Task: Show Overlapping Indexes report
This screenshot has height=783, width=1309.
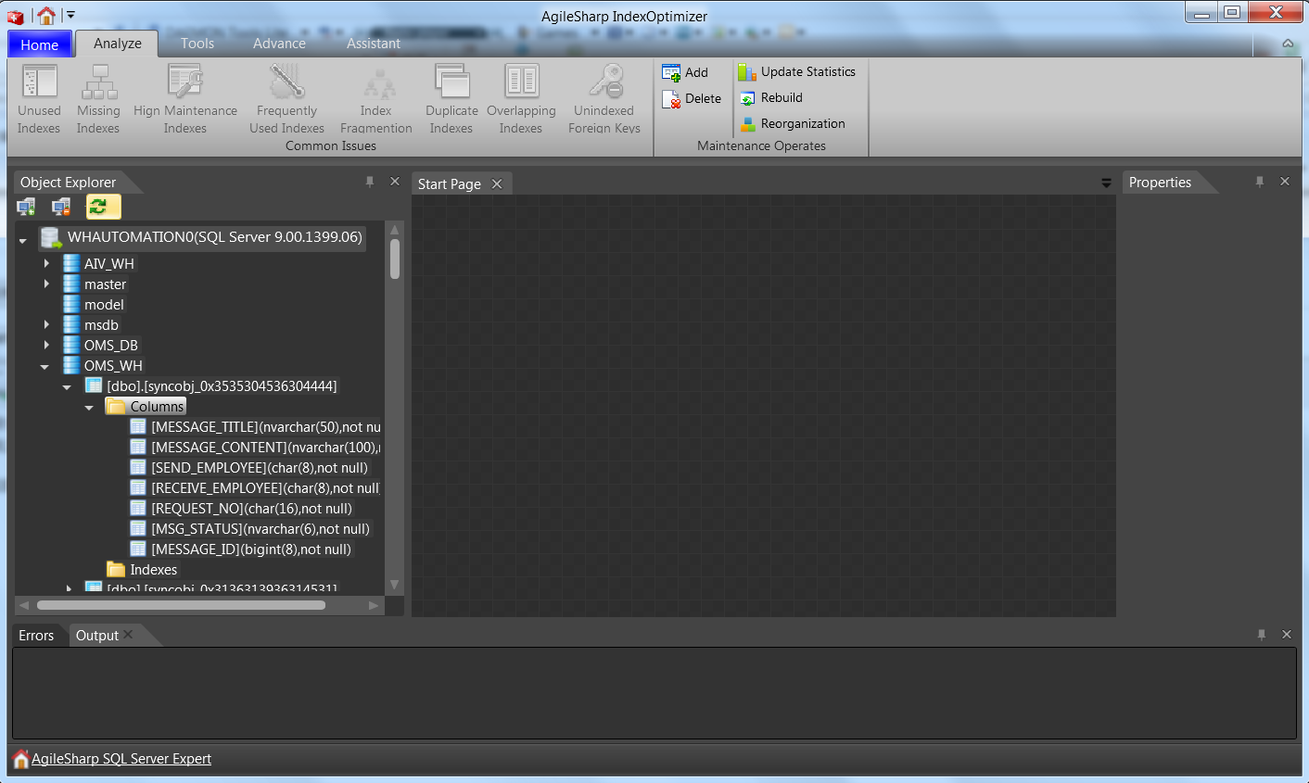Action: pyautogui.click(x=521, y=100)
